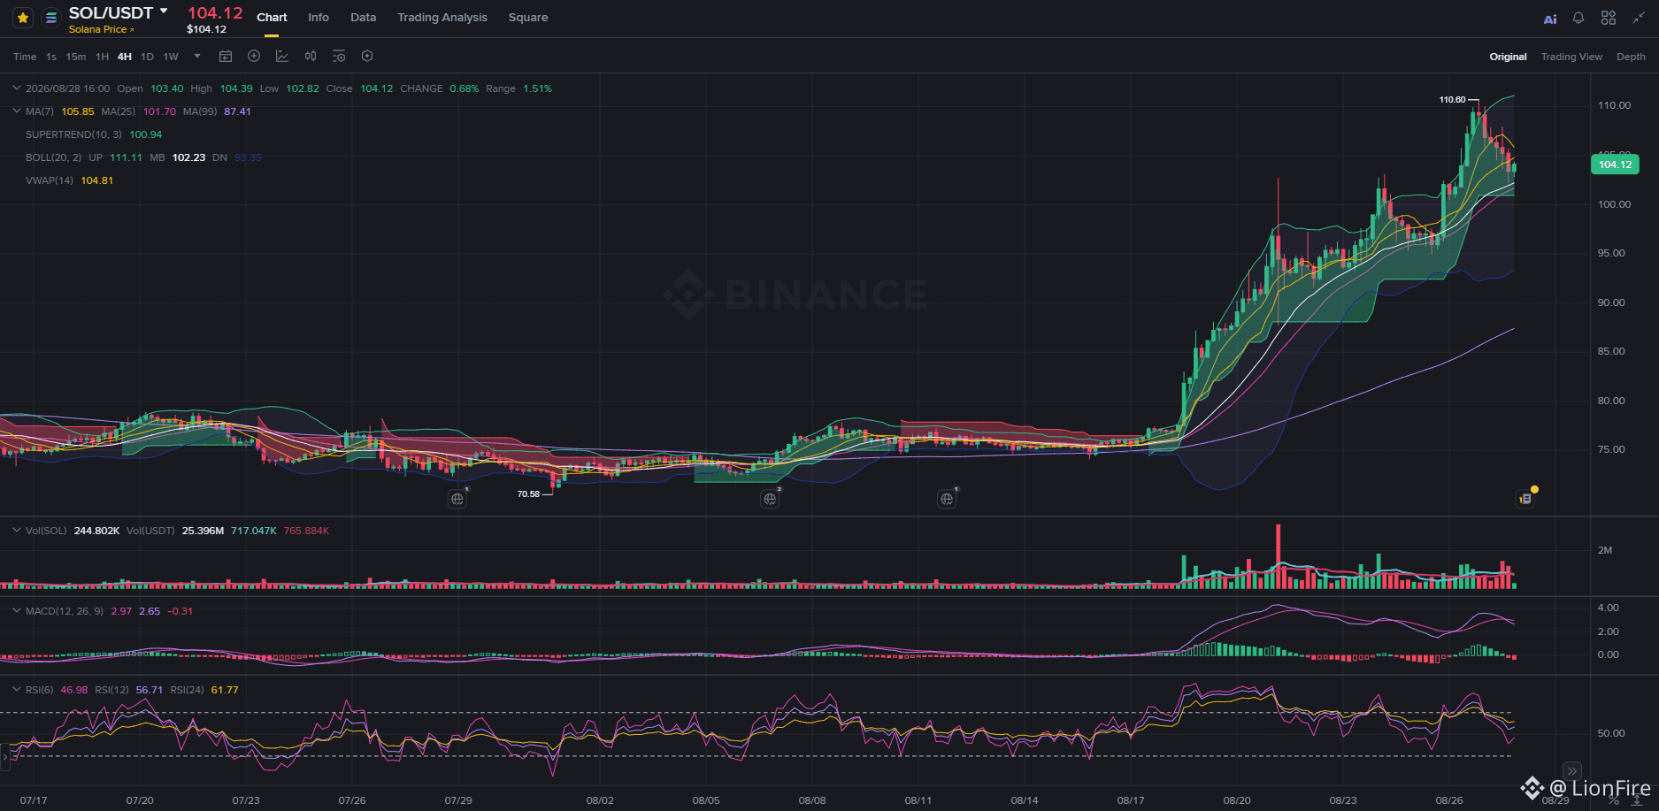This screenshot has height=811, width=1659.
Task: Click the RSI(6) indicator label
Action: [39, 690]
